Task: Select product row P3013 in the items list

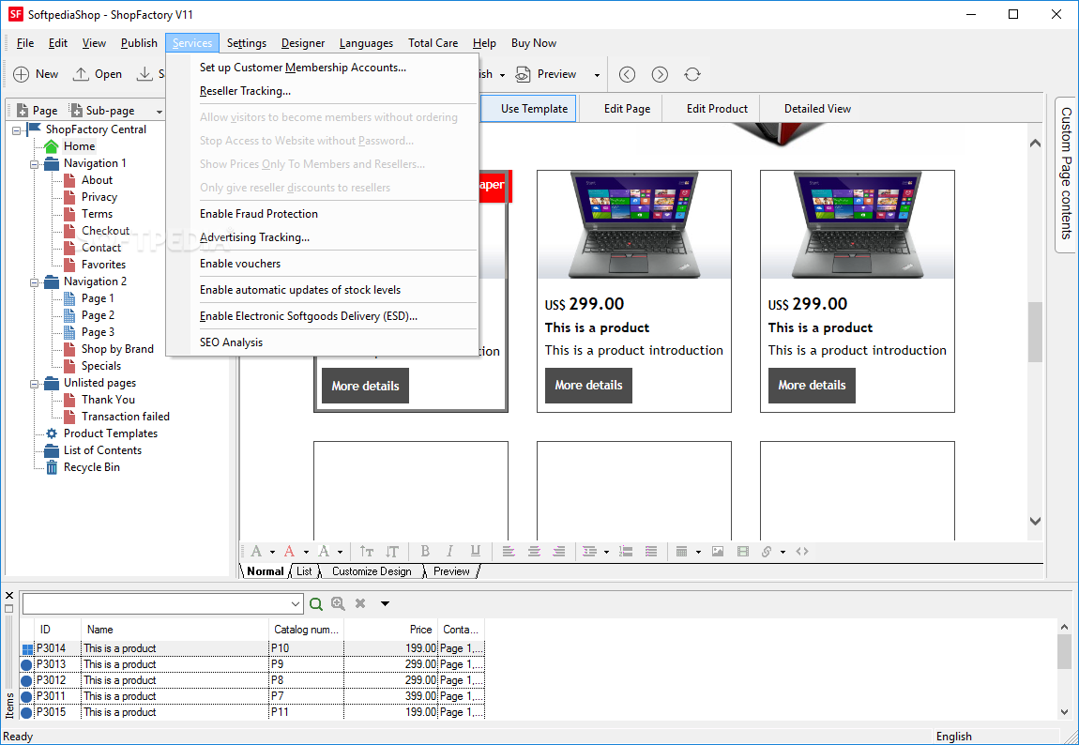Action: [x=251, y=664]
